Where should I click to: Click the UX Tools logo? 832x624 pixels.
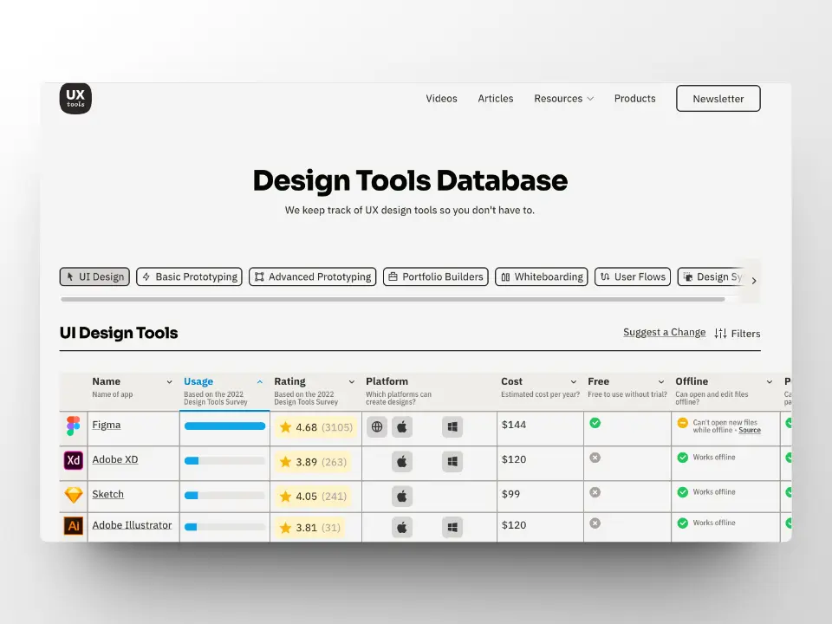coord(75,99)
